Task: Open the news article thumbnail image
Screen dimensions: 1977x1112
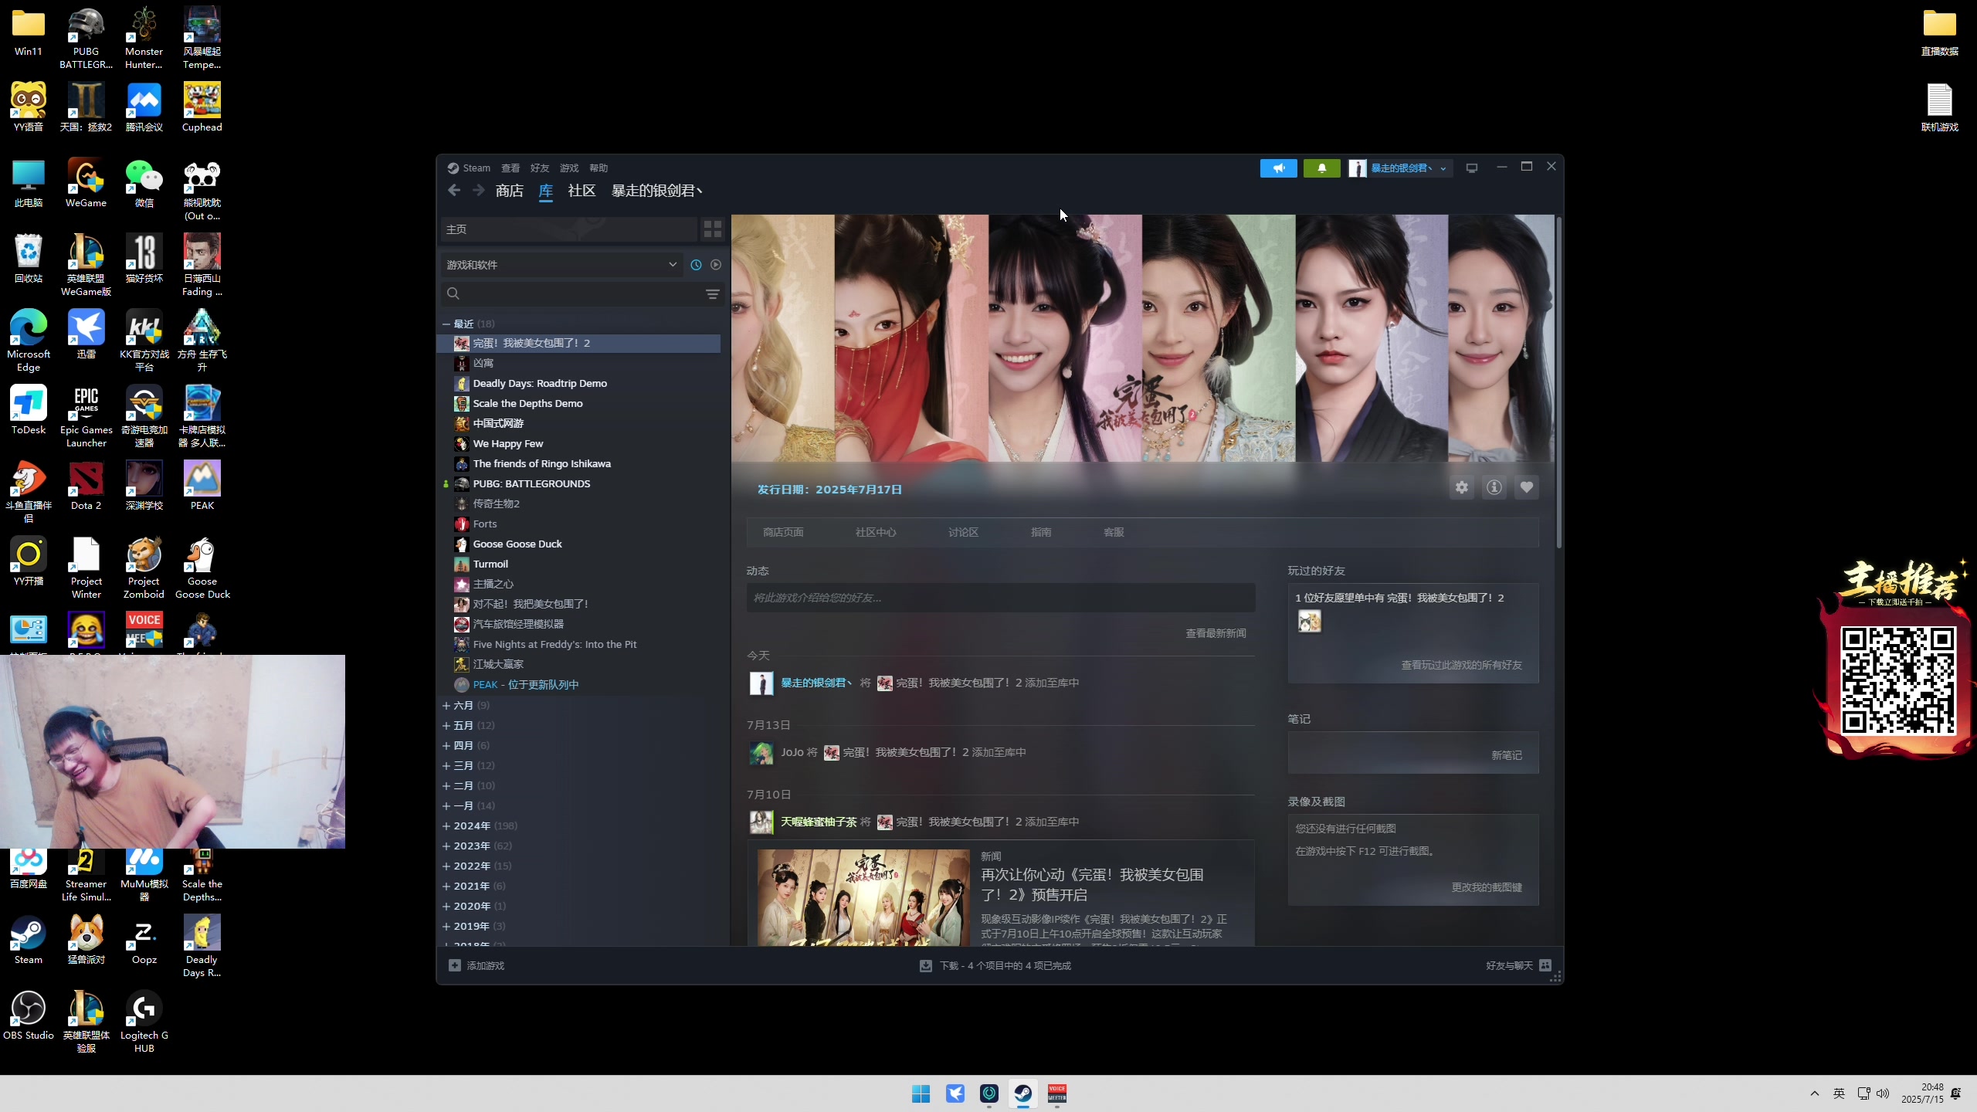Action: point(863,897)
